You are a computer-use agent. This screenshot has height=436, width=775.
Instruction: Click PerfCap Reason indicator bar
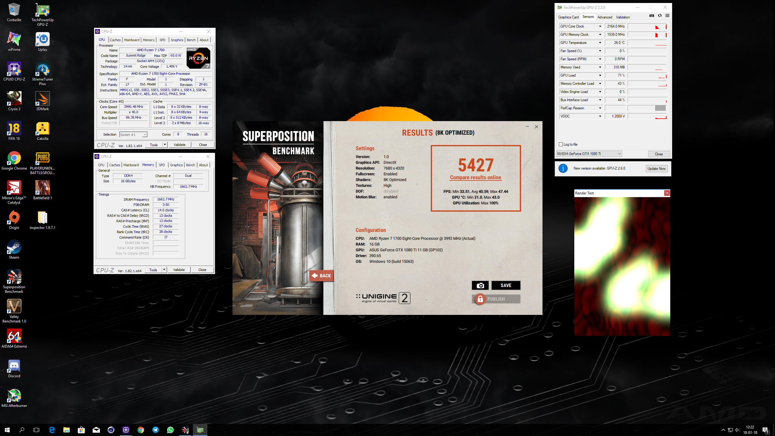647,108
